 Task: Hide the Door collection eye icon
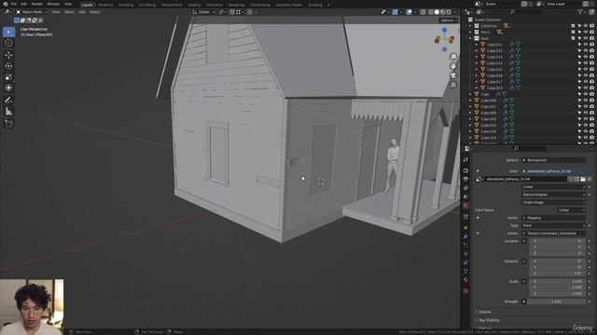point(586,38)
